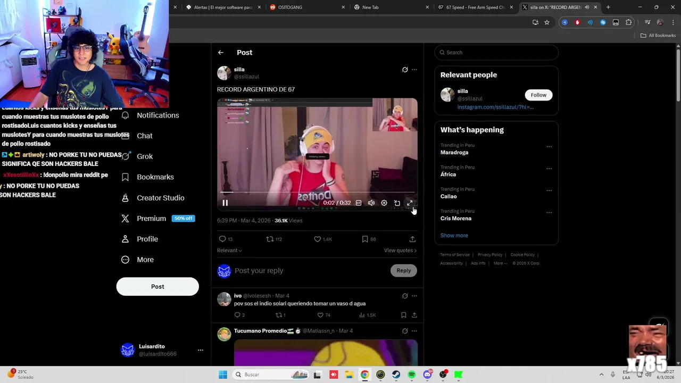Open the Maradroga trending topic
Image resolution: width=681 pixels, height=383 pixels.
tap(454, 153)
